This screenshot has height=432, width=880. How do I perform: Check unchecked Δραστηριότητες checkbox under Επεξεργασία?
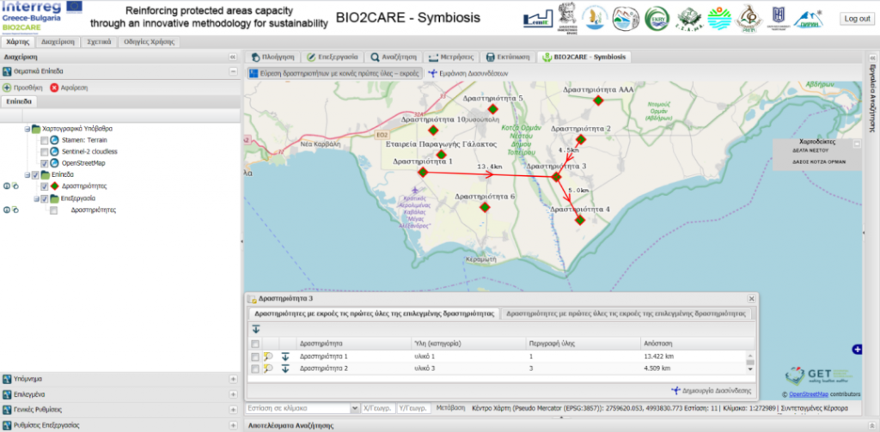coord(53,210)
